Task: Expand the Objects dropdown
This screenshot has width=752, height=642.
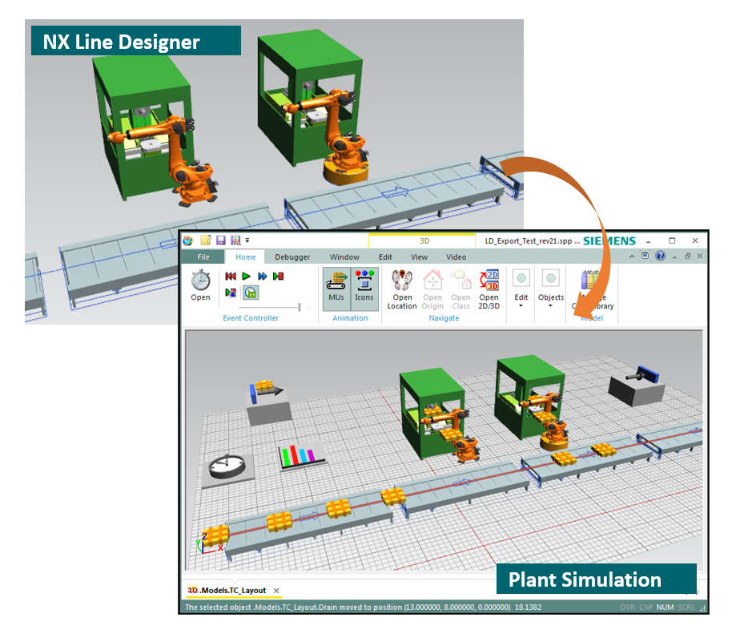Action: [x=550, y=289]
